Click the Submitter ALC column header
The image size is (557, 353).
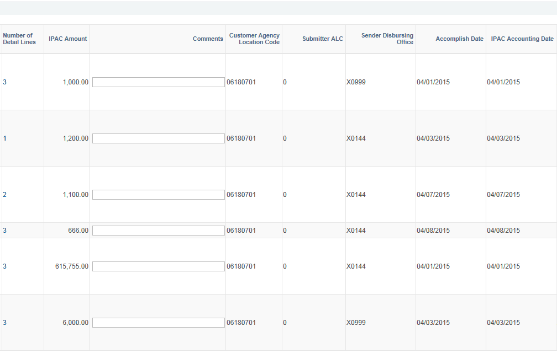coord(322,39)
